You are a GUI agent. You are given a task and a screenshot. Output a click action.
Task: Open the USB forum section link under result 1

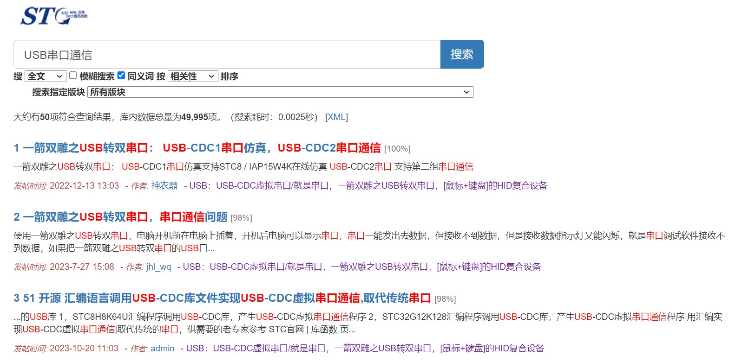pyautogui.click(x=368, y=185)
